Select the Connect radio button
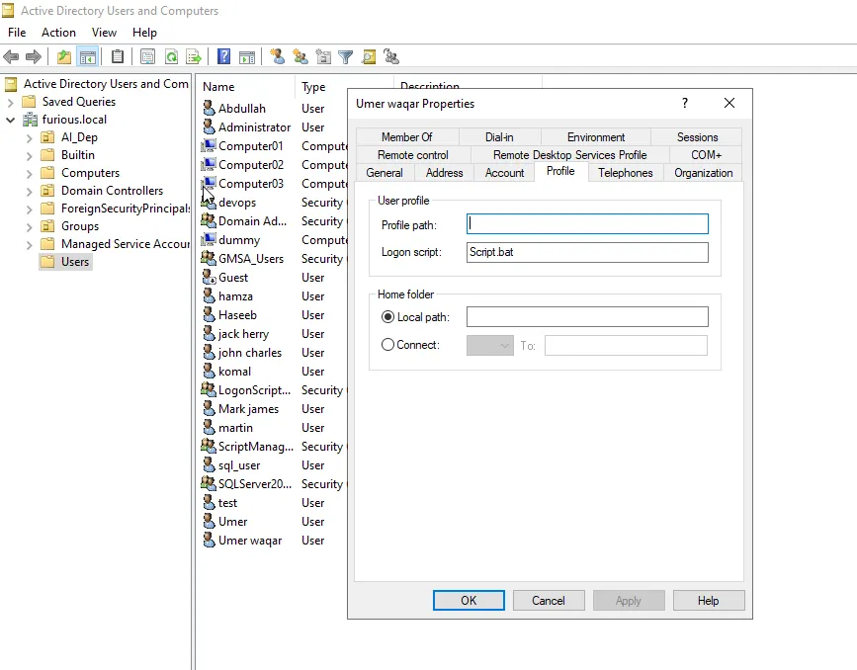 click(387, 345)
